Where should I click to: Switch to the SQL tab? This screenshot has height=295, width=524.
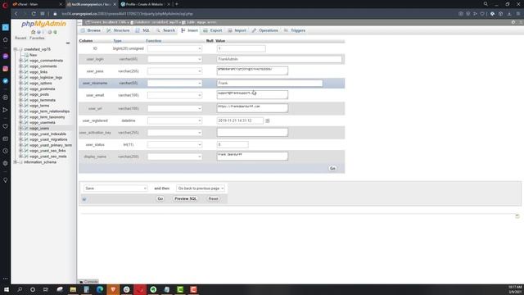click(142, 30)
